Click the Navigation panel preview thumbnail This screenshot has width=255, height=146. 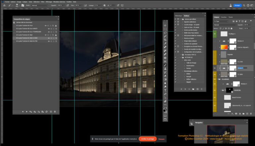(x=221, y=130)
